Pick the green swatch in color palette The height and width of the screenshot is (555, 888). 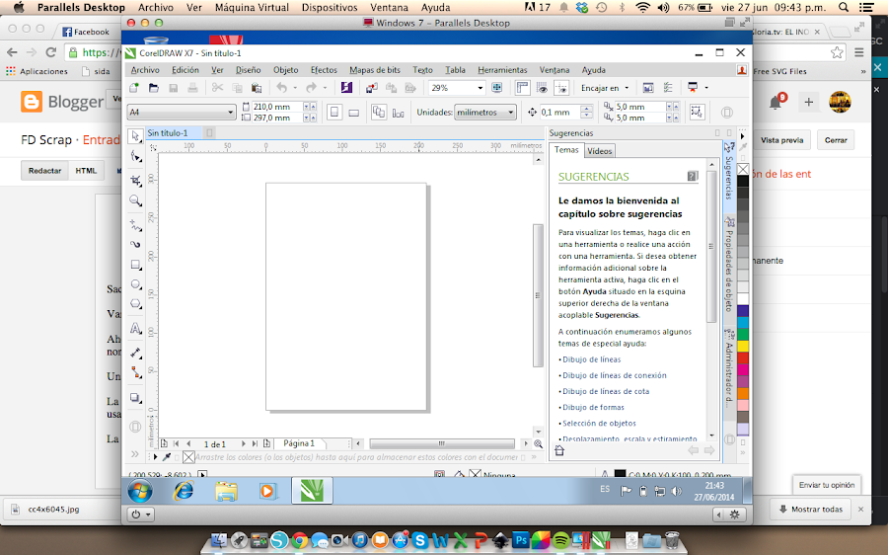(x=742, y=334)
